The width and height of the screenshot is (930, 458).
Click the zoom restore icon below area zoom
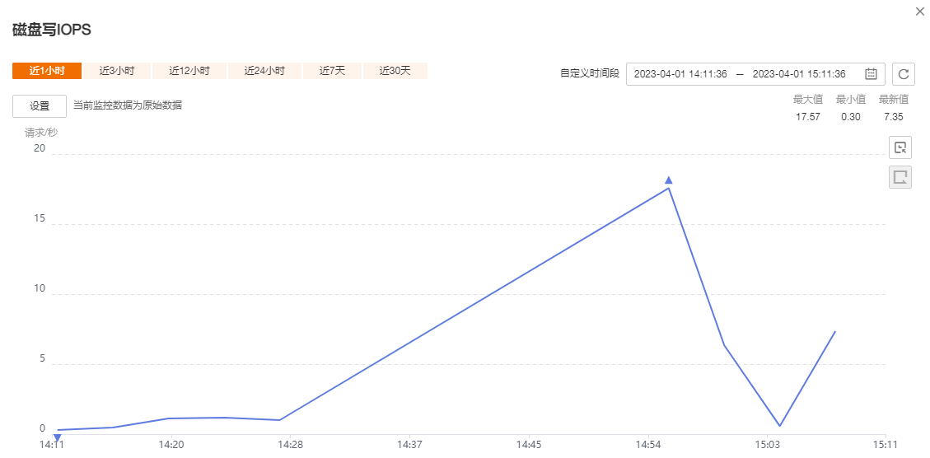pyautogui.click(x=900, y=177)
